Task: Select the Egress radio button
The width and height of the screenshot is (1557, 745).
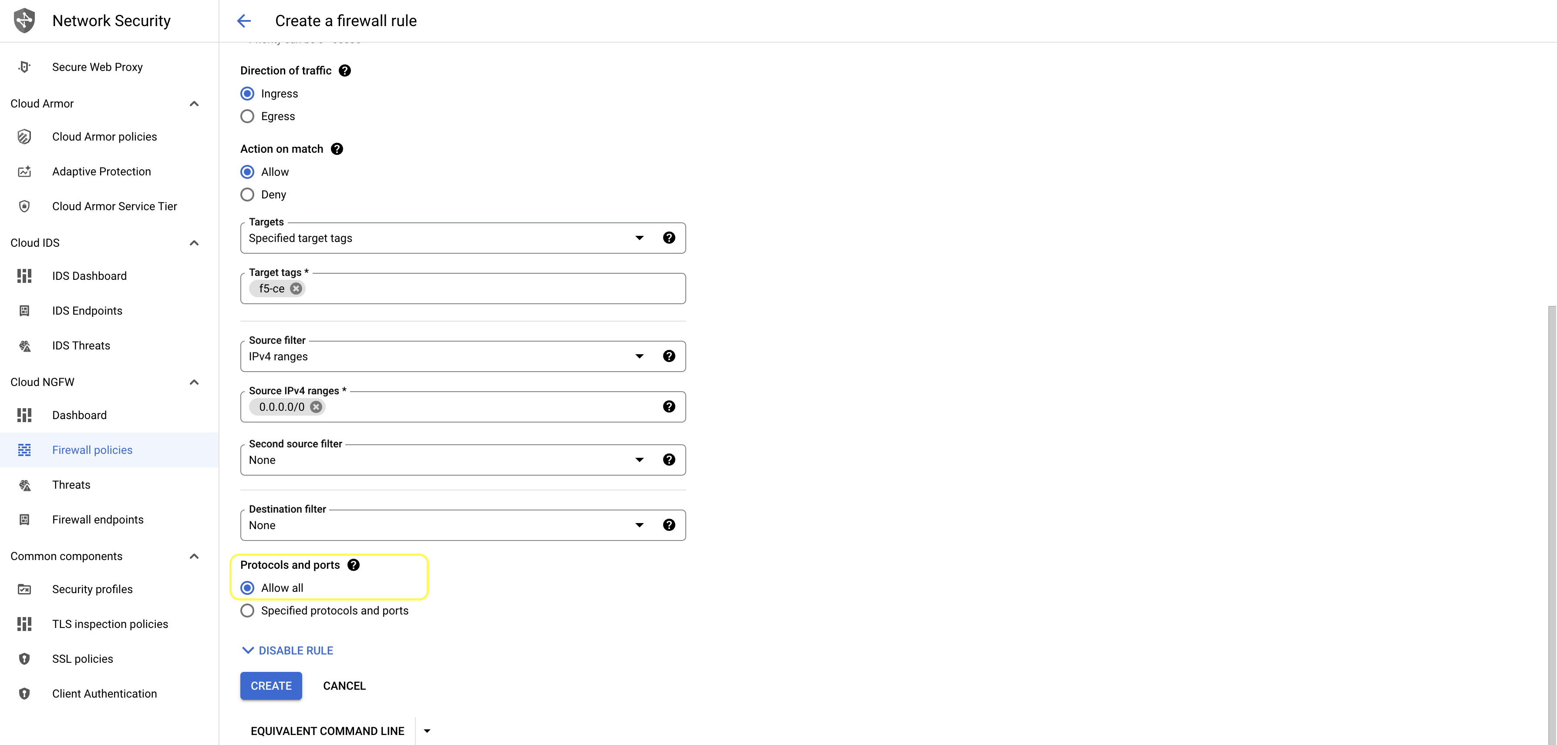Action: 247,117
